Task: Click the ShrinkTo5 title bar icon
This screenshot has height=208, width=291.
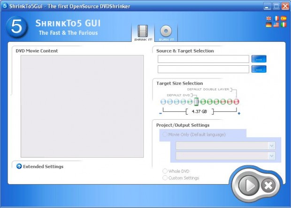Action: pos(5,6)
